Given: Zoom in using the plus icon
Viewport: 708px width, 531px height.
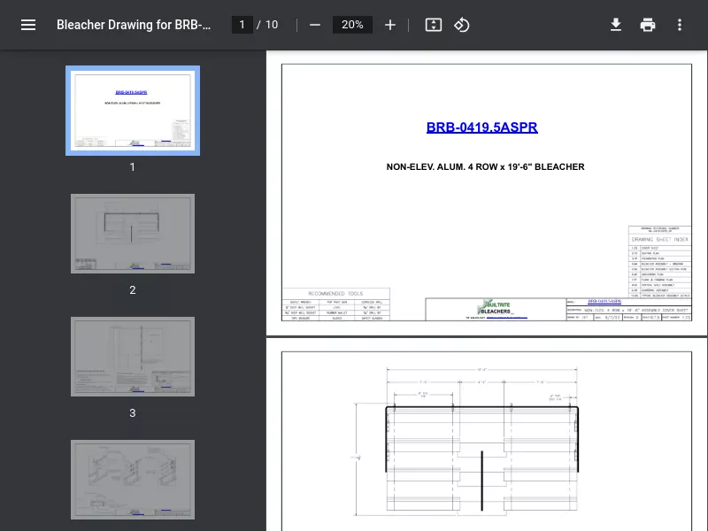Looking at the screenshot, I should click(390, 25).
